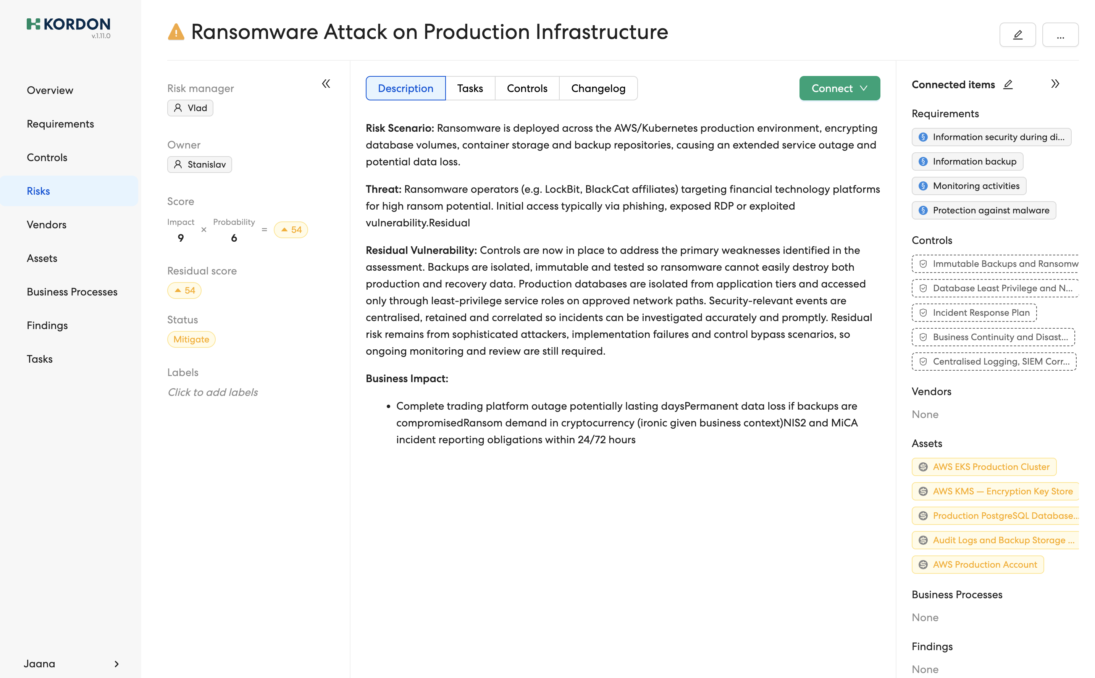Click the Monitoring activities requirement icon
The width and height of the screenshot is (1095, 678).
coord(923,186)
